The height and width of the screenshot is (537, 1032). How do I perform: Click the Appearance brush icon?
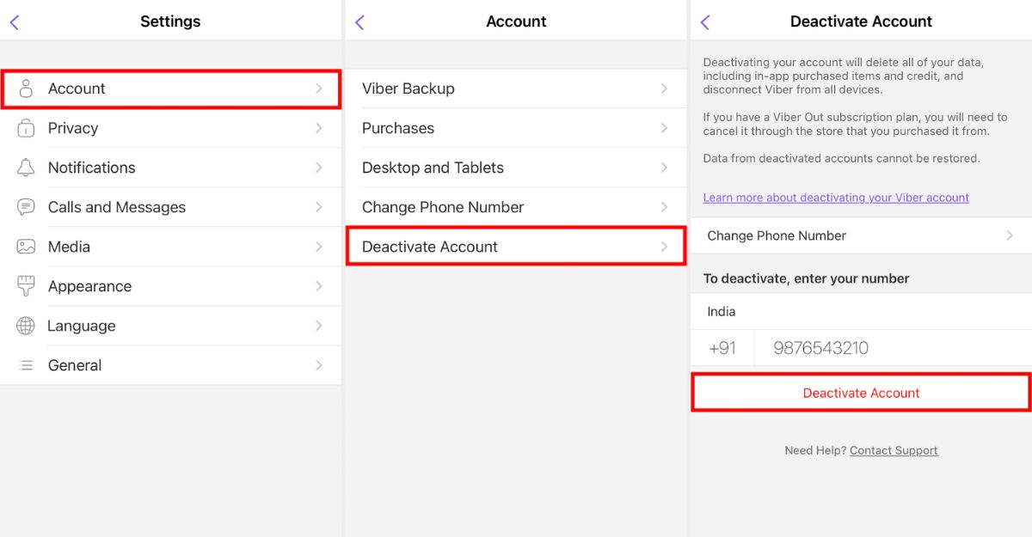pyautogui.click(x=26, y=286)
